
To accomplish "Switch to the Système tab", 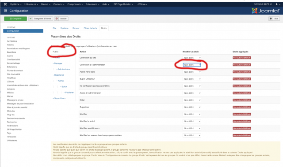I will pos(65,28).
